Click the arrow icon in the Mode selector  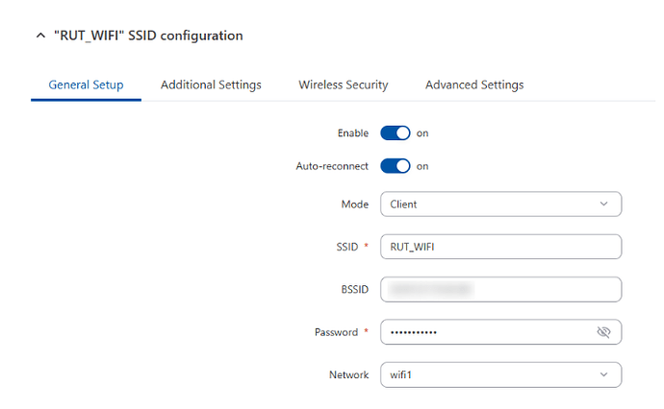603,204
